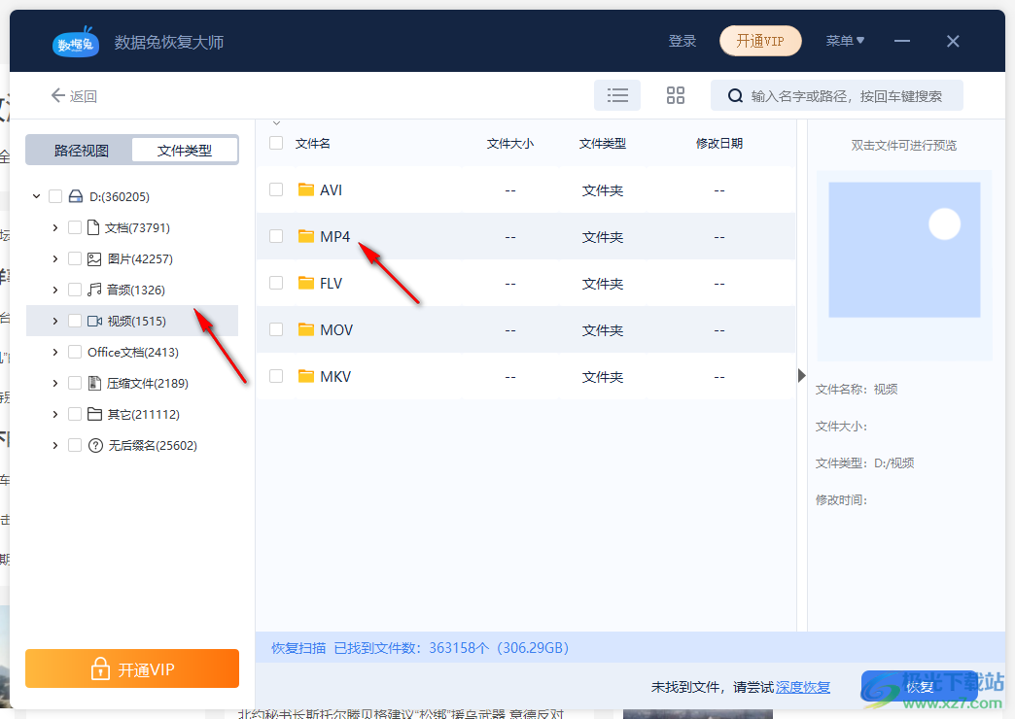
Task: Open the MP4 folder icon
Action: pyautogui.click(x=306, y=236)
